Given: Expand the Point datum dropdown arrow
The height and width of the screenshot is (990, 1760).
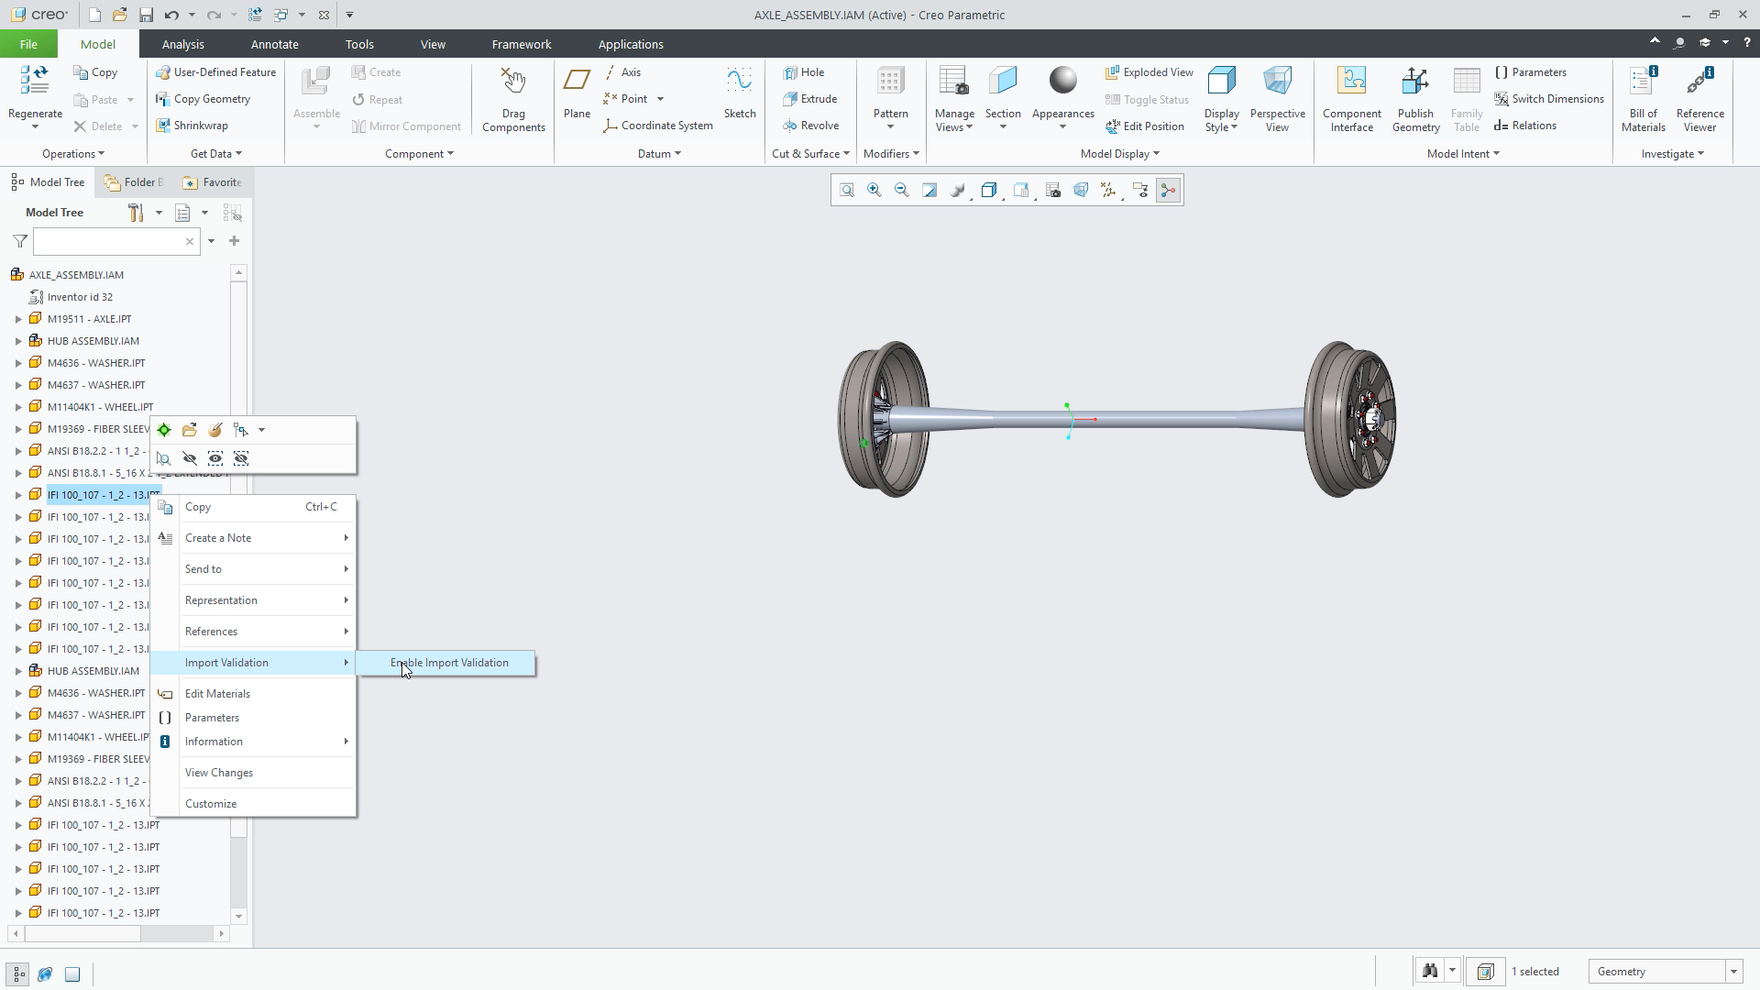Looking at the screenshot, I should point(660,99).
